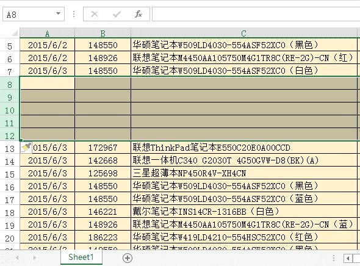This screenshot has width=360, height=266.
Task: Click cell 146221 in row 18
Action: (x=103, y=212)
